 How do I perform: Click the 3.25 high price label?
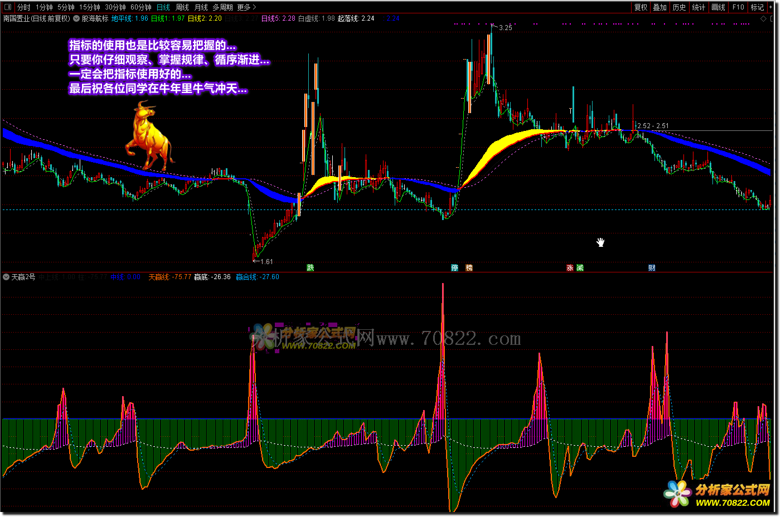[x=506, y=28]
